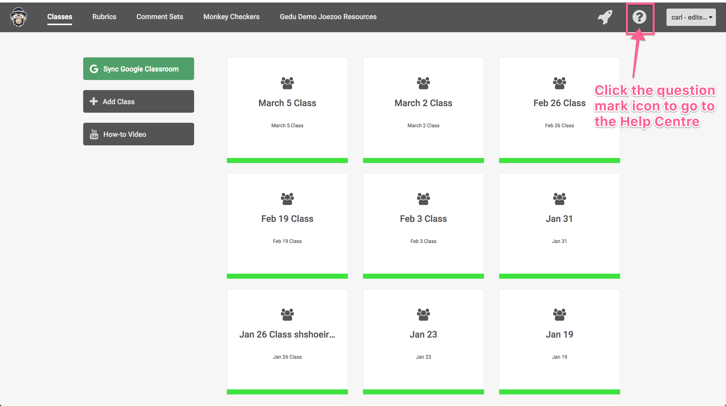Go to Monkey Checkers tab
Screen dimensions: 726x406
[x=231, y=17]
